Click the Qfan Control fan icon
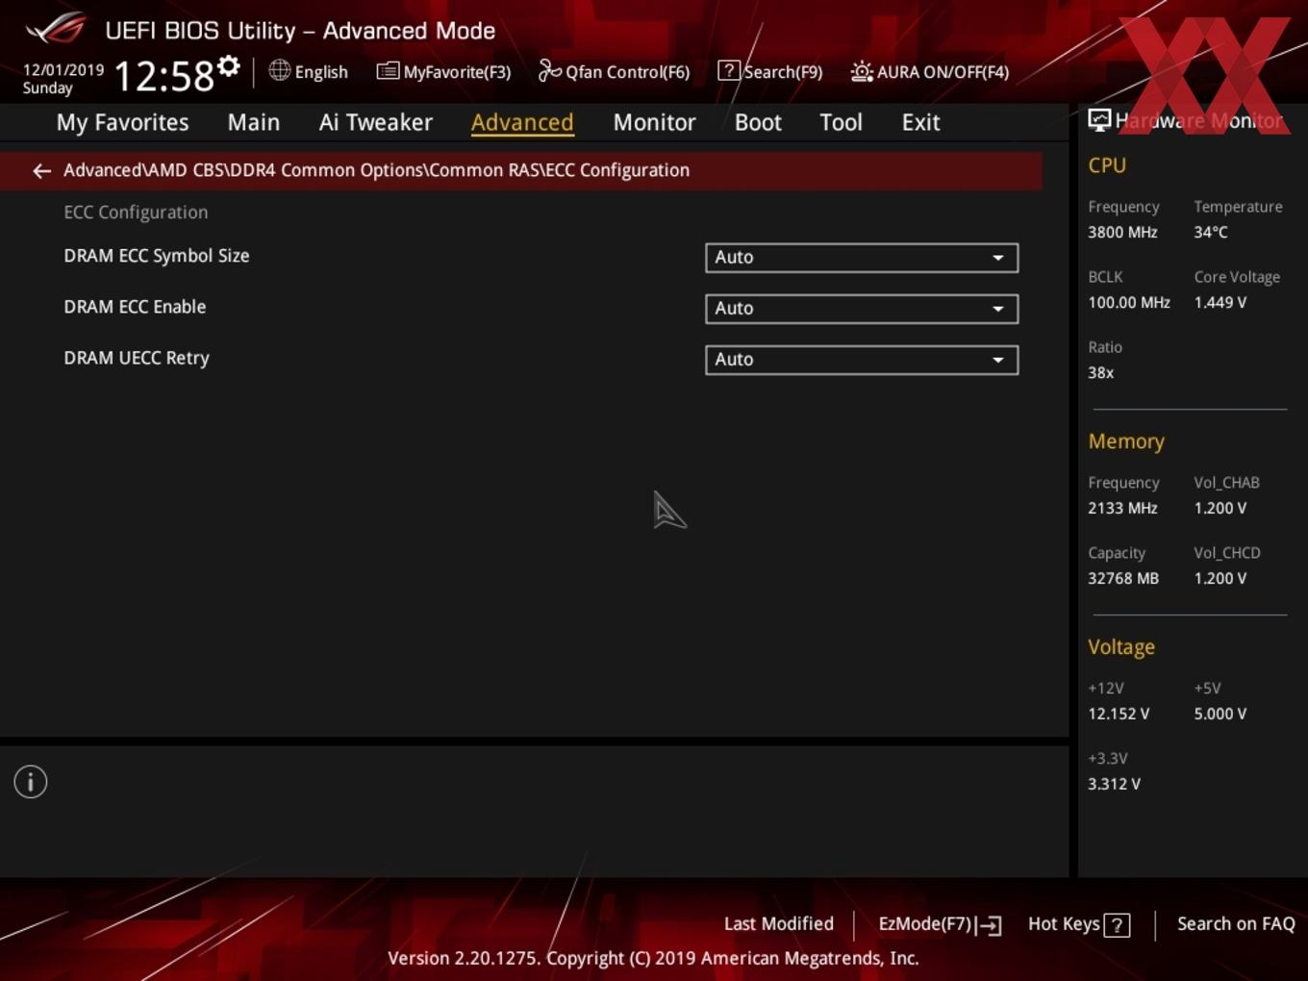The width and height of the screenshot is (1308, 981). pyautogui.click(x=549, y=70)
